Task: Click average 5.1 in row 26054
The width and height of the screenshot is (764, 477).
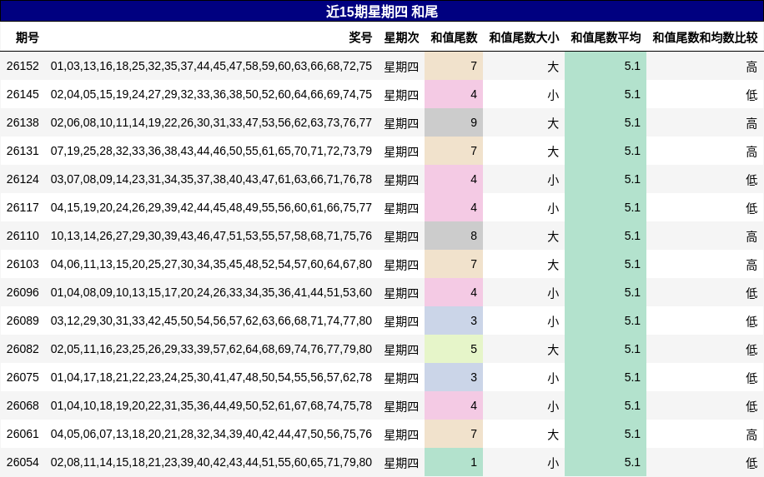Action: tap(606, 462)
